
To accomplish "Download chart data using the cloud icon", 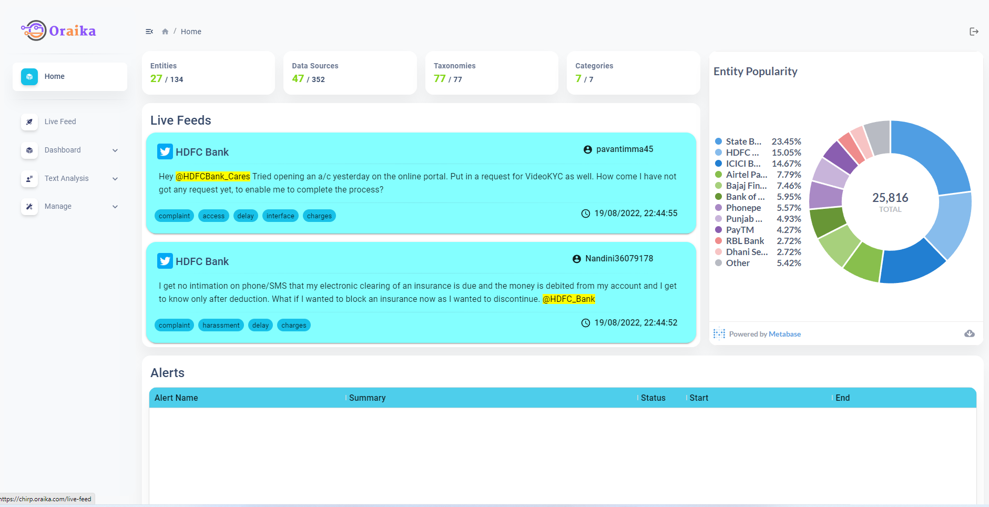I will click(970, 333).
